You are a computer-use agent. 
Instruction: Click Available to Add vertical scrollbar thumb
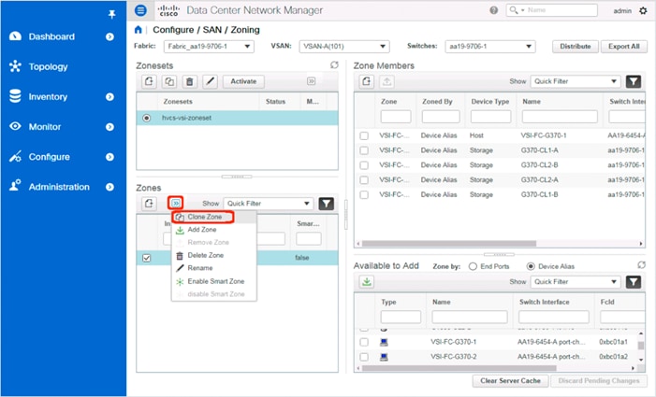(x=640, y=346)
